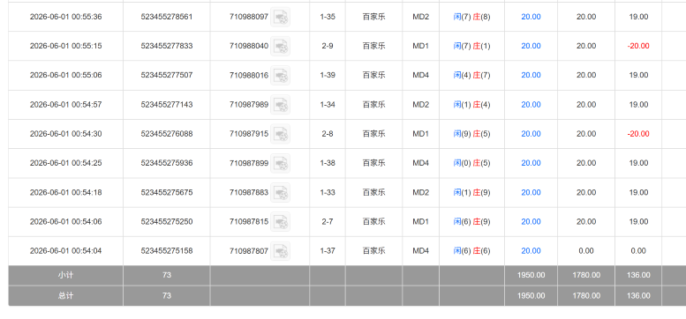Select order number 523455277833
Screen dimensions: 686x319
[167, 46]
